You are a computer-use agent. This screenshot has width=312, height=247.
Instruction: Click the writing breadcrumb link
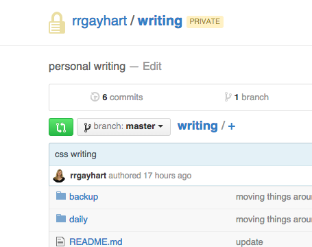(x=197, y=126)
